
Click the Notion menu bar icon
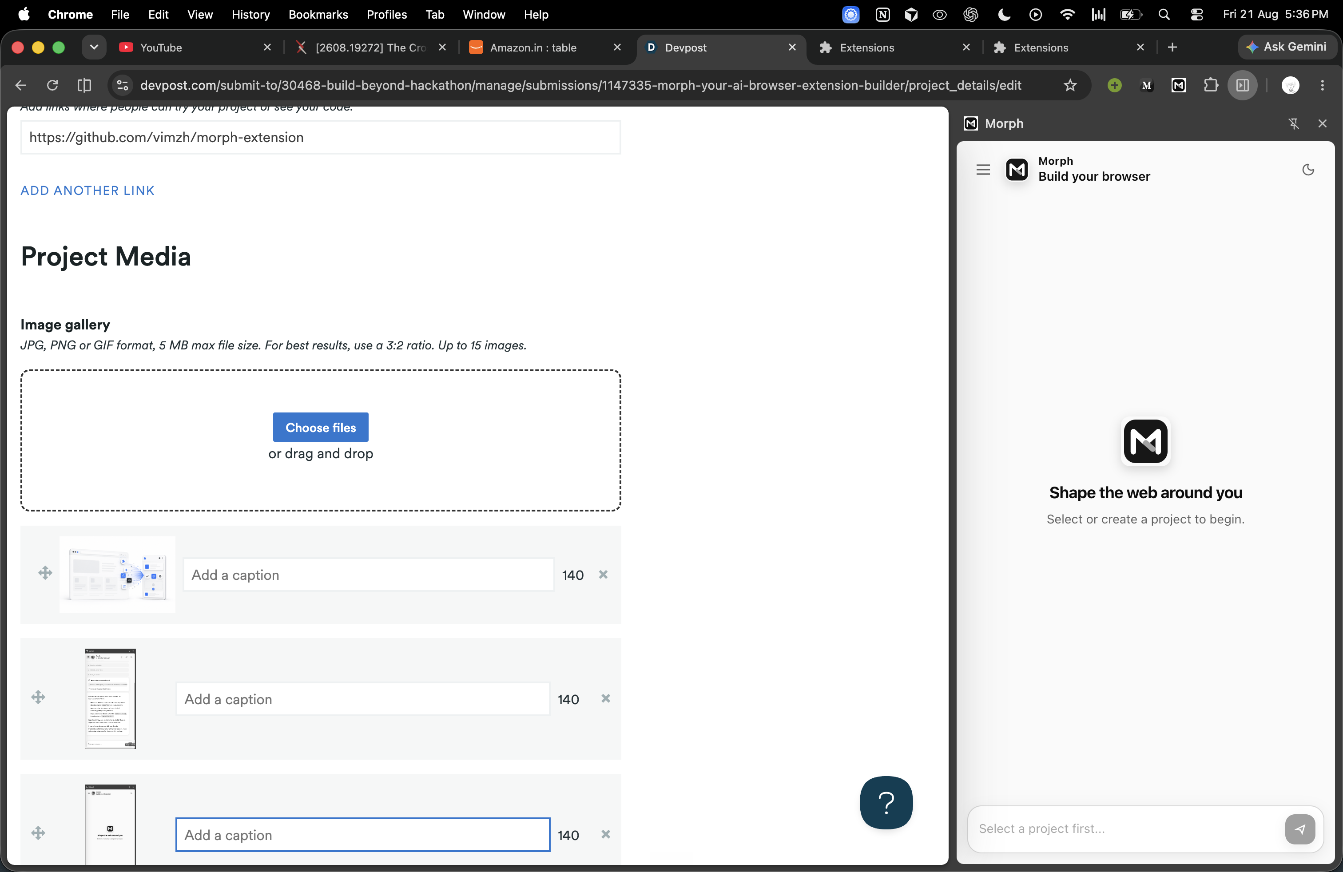click(x=882, y=15)
